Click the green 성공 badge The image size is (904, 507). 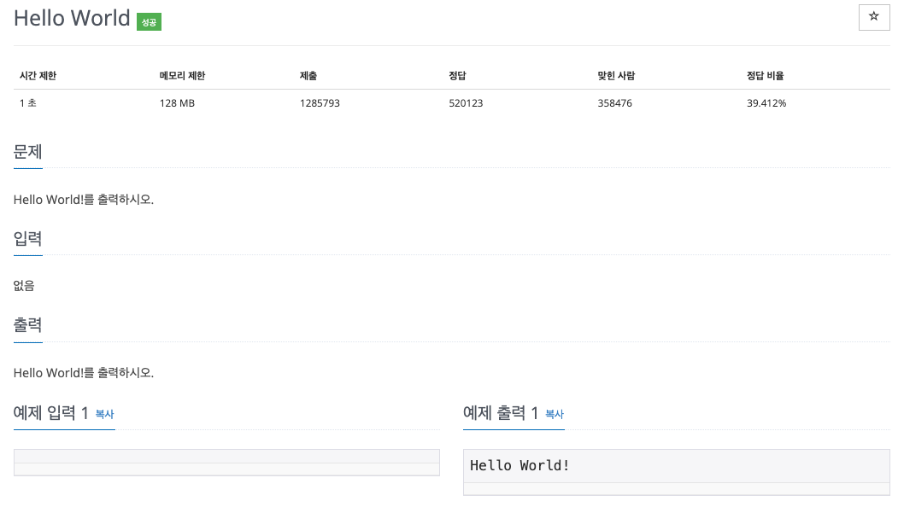(x=148, y=22)
